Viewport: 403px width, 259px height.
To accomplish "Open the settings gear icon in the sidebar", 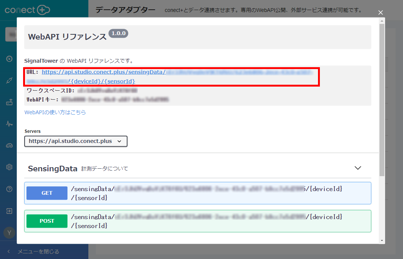I will pyautogui.click(x=9, y=167).
